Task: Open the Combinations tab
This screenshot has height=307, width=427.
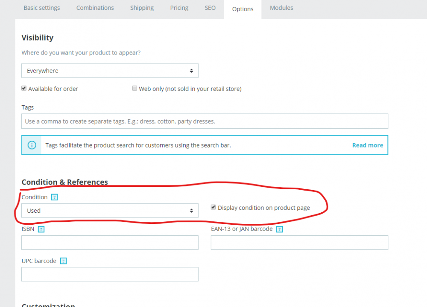Action: [x=95, y=8]
